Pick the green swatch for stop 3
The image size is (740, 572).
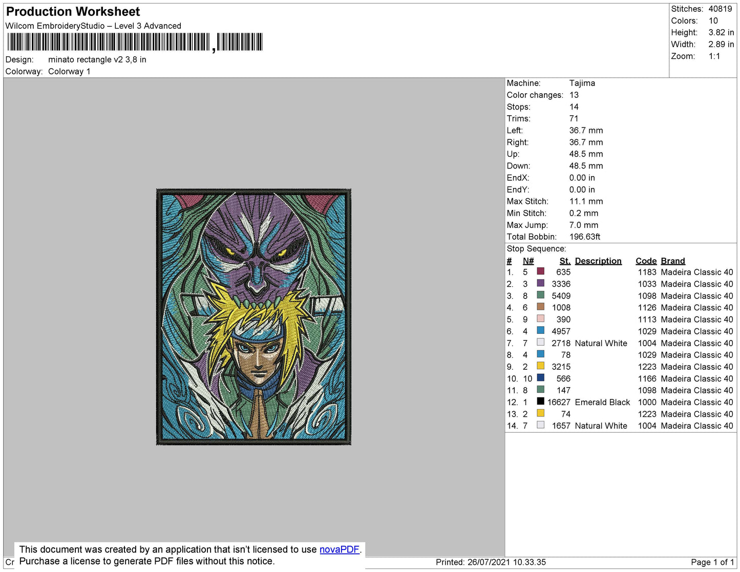point(540,295)
